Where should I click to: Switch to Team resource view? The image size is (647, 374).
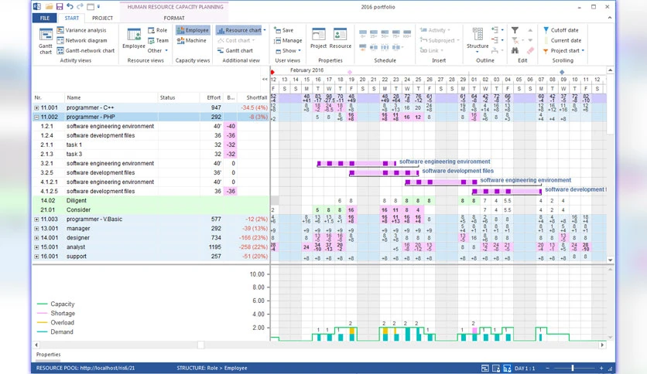[158, 40]
